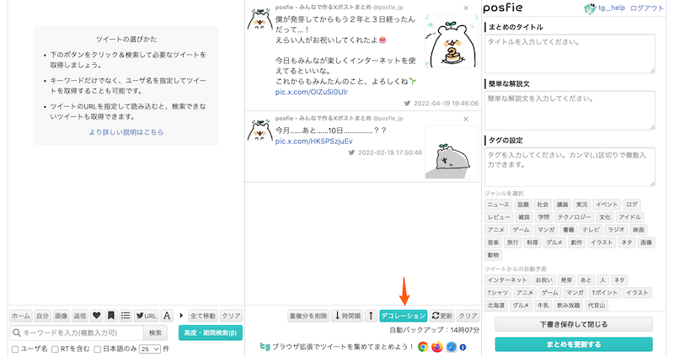Open the tg__help user account menu
The image size is (674, 357).
[607, 8]
